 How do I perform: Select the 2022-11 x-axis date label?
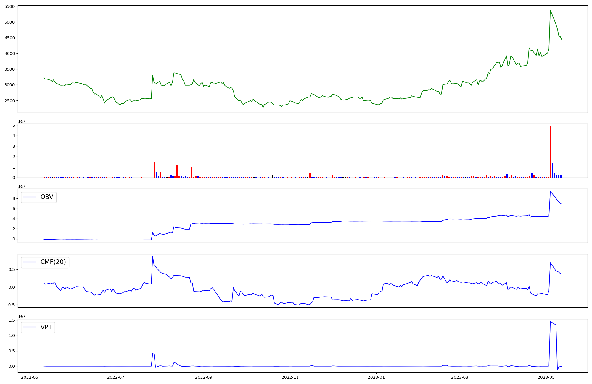tap(290, 377)
